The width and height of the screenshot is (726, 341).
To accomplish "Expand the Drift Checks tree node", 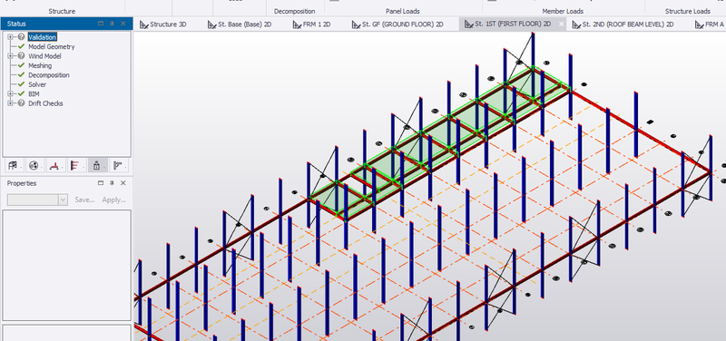I will point(10,103).
